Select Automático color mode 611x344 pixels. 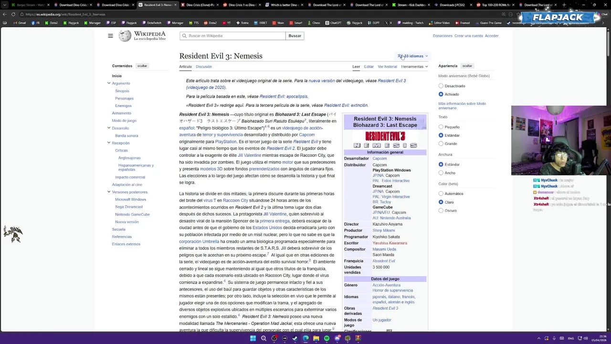pyautogui.click(x=441, y=193)
